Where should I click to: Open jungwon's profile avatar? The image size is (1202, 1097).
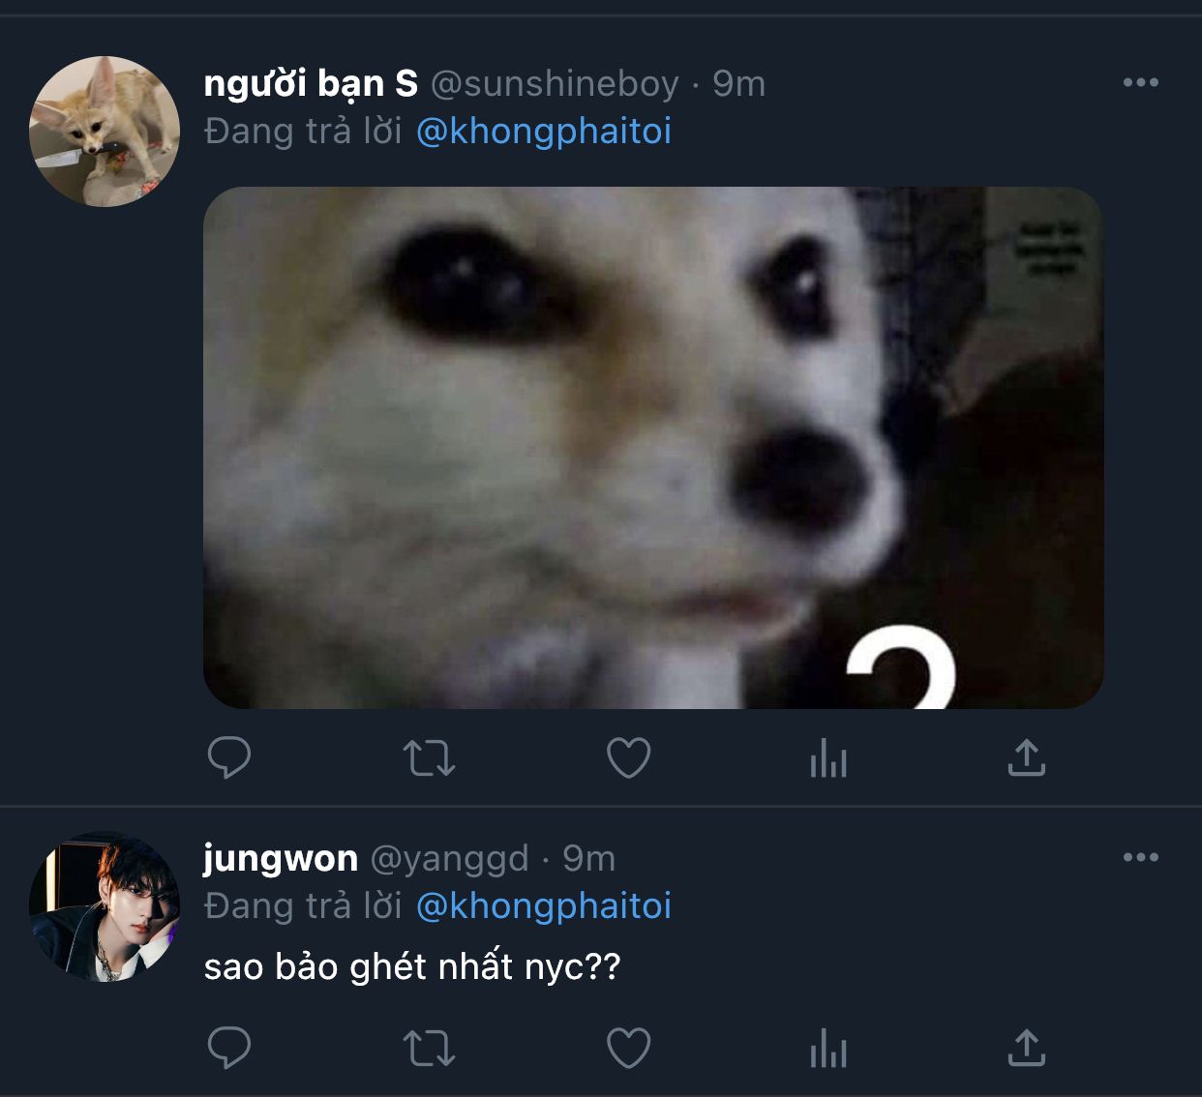105,906
